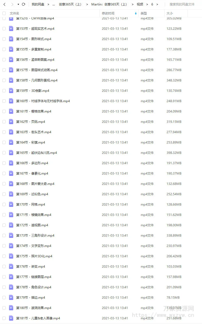The width and height of the screenshot is (202, 324).
Task: Click video icon of 第153节 超现实艺术.mp4
Action: (11, 28)
